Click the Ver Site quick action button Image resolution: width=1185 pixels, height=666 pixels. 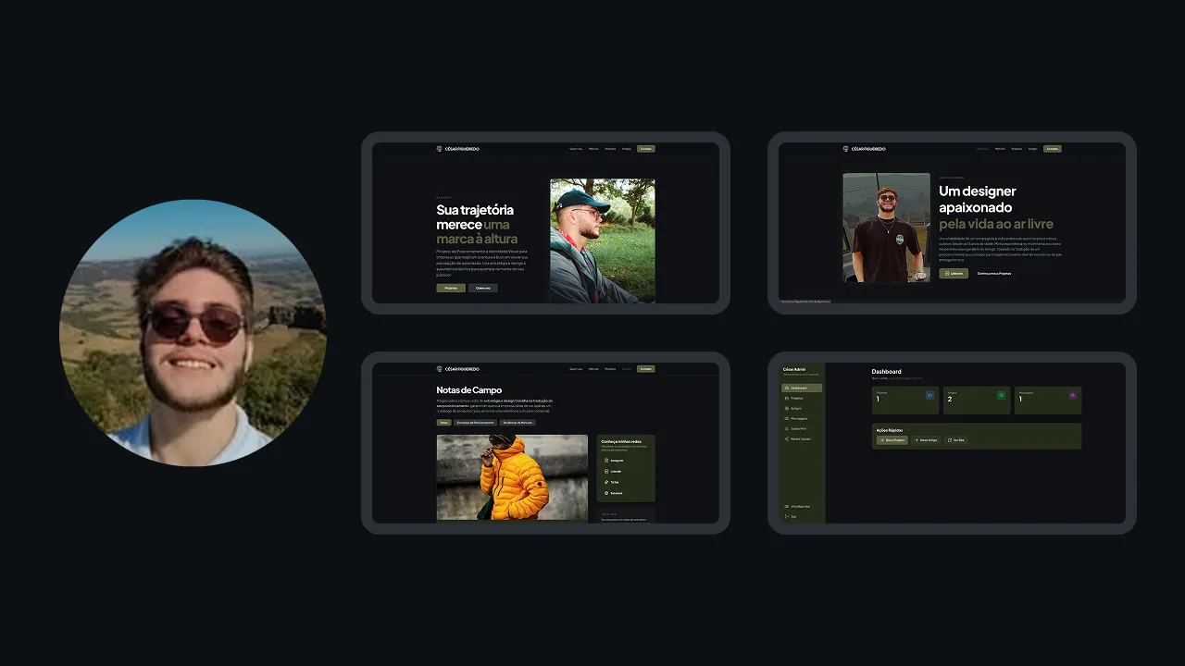pos(955,440)
